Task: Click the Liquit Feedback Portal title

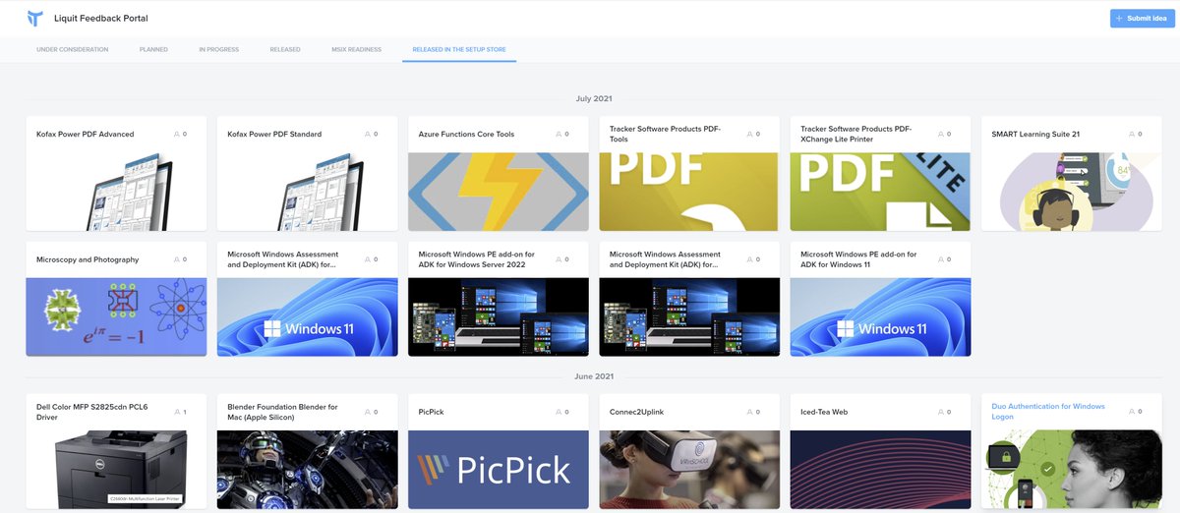Action: 101,19
